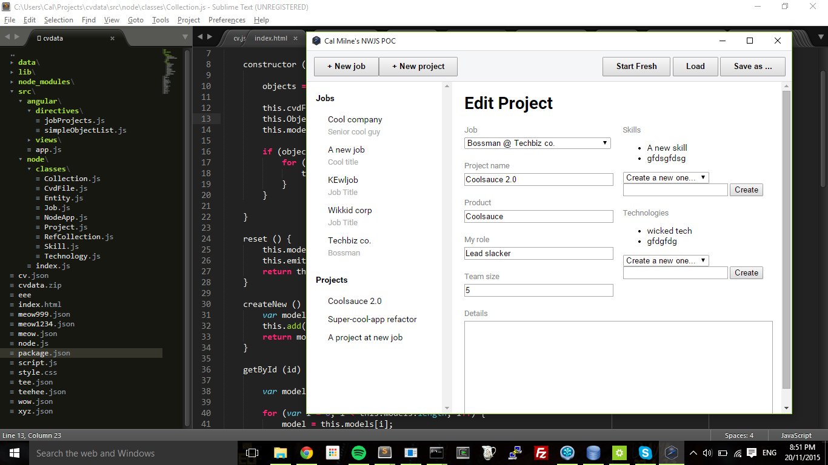The width and height of the screenshot is (828, 465).
Task: Open Spotify from the taskbar
Action: tap(359, 452)
